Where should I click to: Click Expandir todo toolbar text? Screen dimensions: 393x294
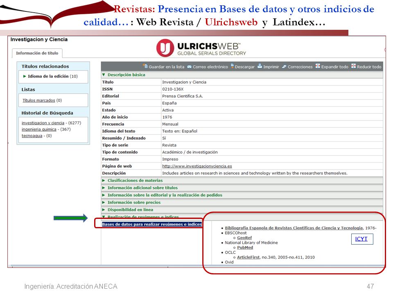334,67
